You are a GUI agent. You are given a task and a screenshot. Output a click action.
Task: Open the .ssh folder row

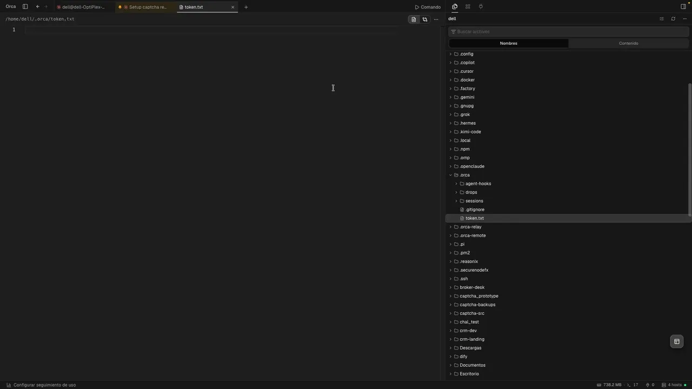tap(566, 279)
